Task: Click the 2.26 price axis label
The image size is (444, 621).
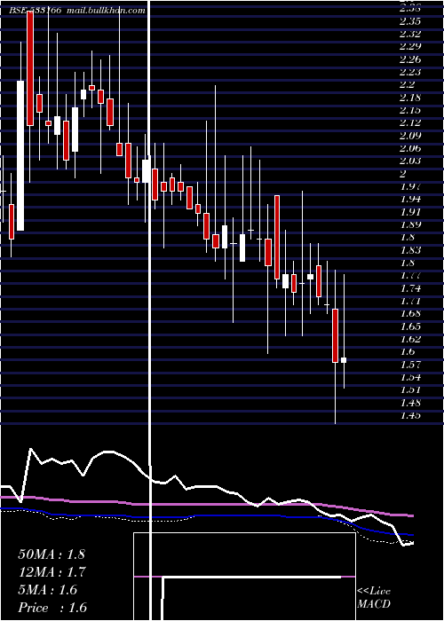Action: pos(410,59)
